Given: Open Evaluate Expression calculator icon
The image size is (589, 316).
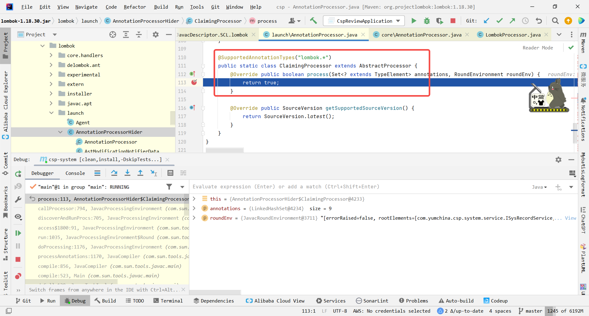Looking at the screenshot, I should click(170, 173).
